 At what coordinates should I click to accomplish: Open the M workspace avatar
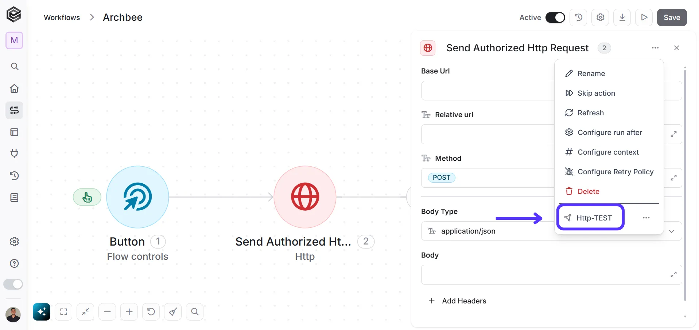click(x=14, y=40)
